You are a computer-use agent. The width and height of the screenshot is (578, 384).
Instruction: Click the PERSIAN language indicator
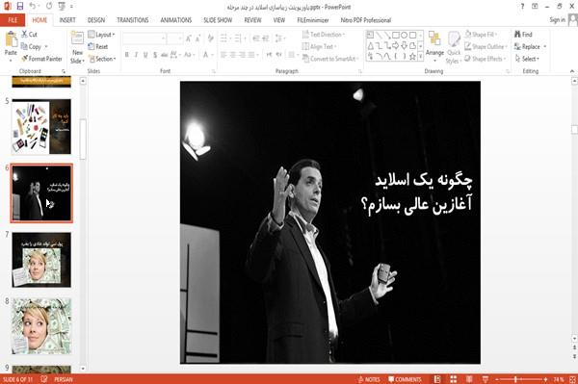tap(64, 379)
